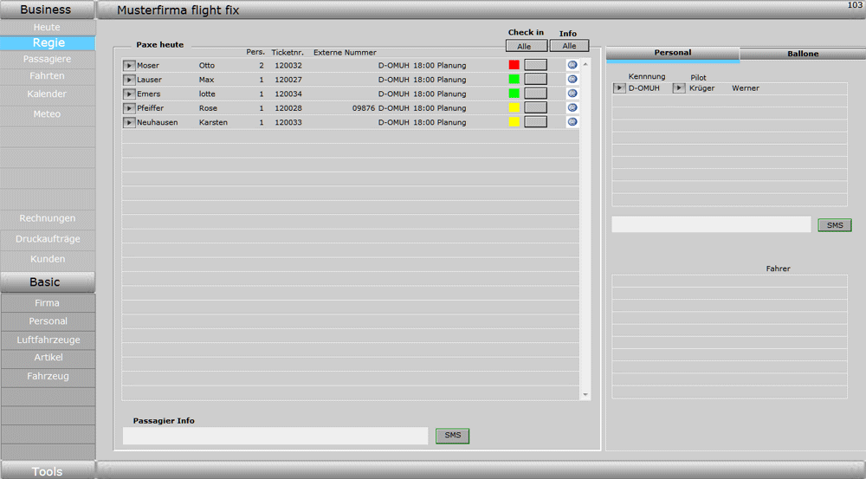The width and height of the screenshot is (866, 479).
Task: Click the @ info icon for Moser
Action: (x=572, y=65)
